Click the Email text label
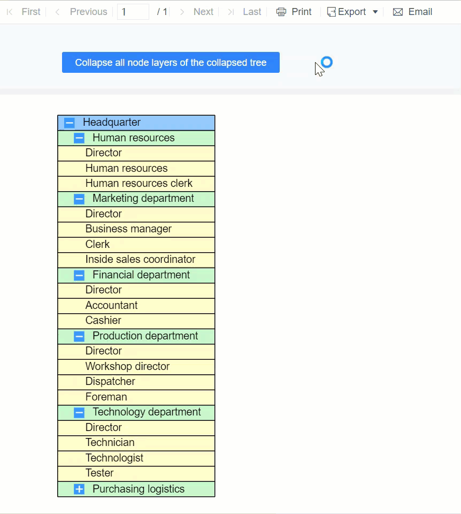 (420, 12)
